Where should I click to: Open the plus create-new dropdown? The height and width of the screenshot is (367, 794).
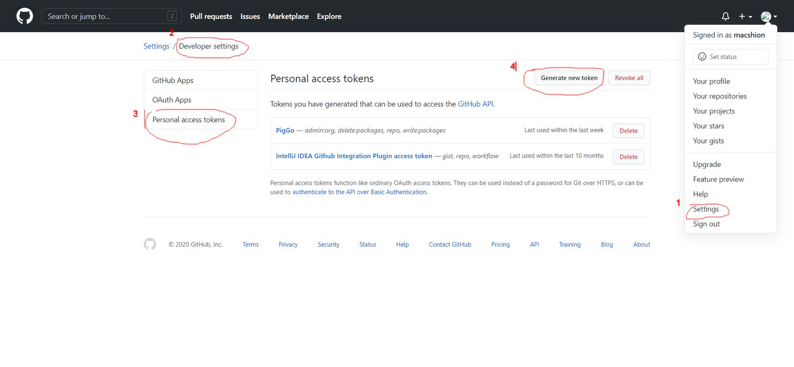point(746,17)
